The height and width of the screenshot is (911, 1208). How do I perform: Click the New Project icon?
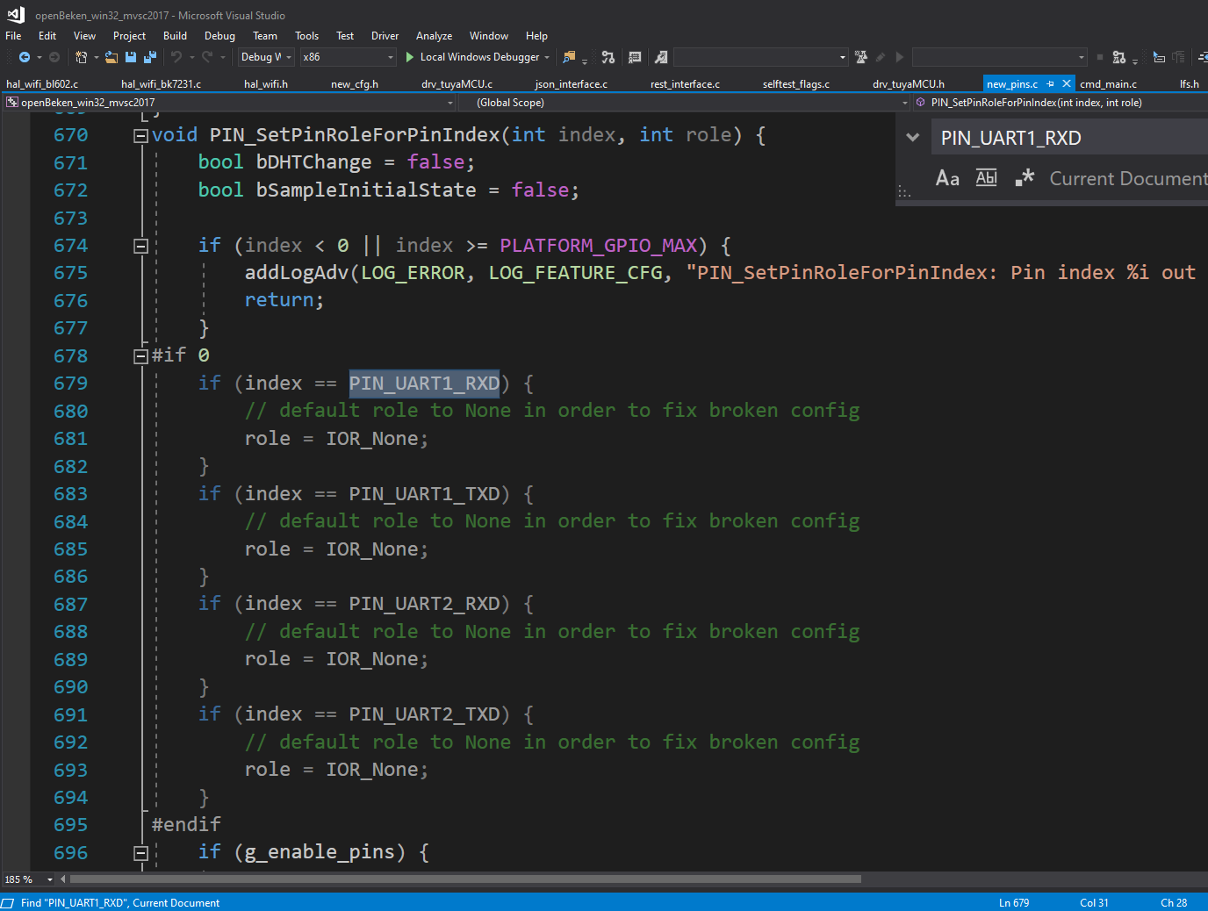tap(81, 57)
